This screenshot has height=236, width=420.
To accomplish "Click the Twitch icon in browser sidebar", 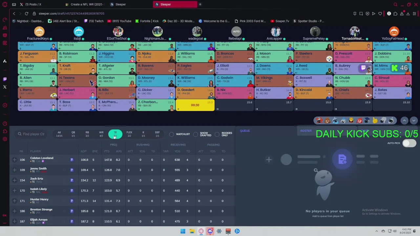I will click(5, 79).
